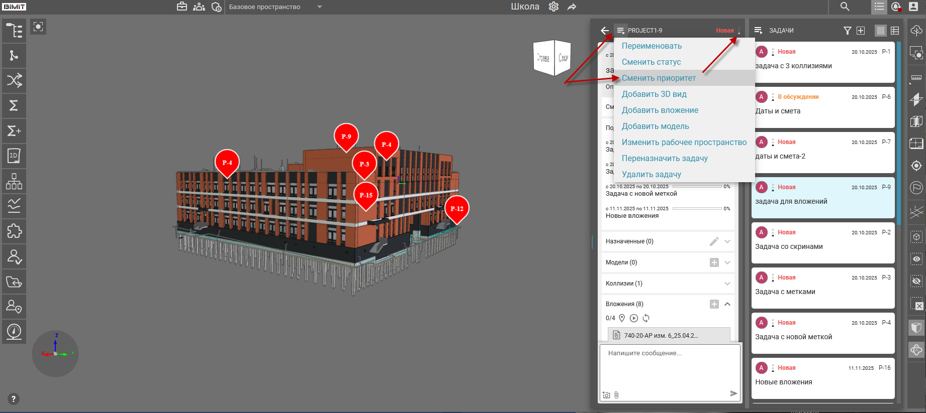Collapse the Вложения (8) section
Image resolution: width=926 pixels, height=413 pixels.
(727, 304)
